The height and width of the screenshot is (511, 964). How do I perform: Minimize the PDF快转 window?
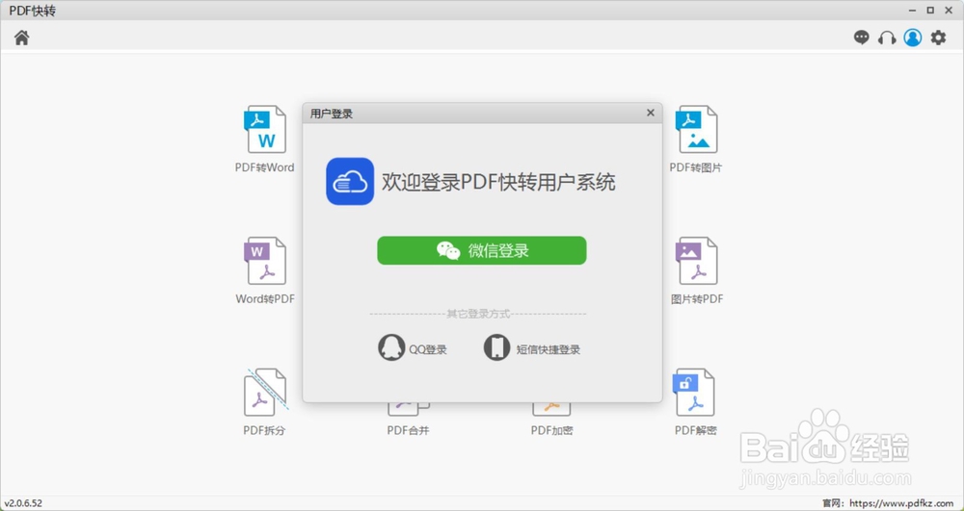click(x=913, y=11)
